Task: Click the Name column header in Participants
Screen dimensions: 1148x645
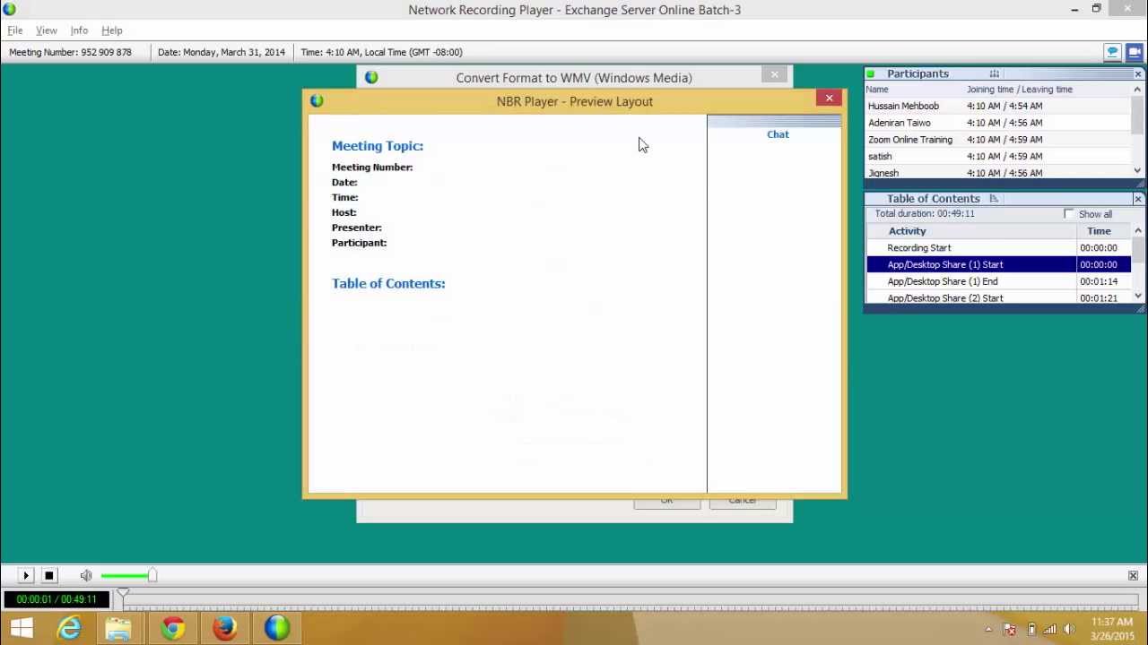Action: click(x=877, y=90)
